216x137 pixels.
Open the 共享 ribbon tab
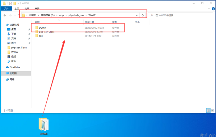click(x=27, y=9)
